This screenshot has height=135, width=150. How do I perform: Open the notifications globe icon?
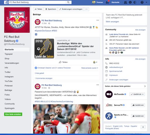click(x=135, y=2)
